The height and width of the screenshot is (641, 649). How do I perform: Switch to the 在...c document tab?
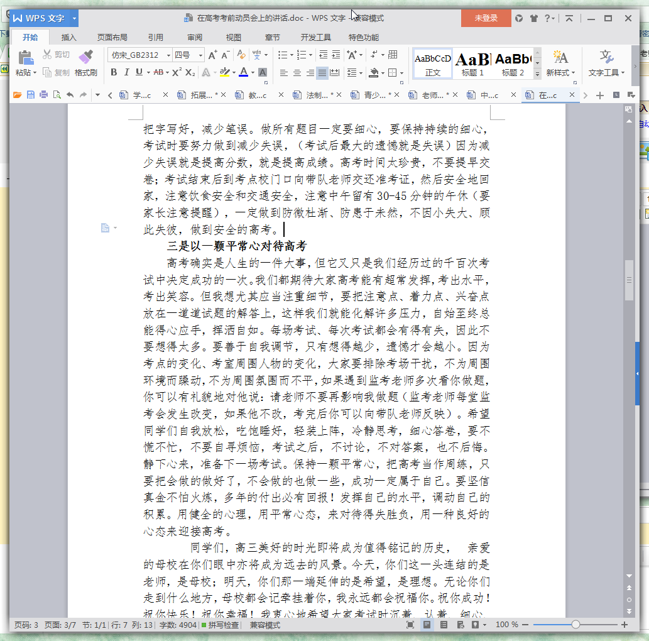[x=550, y=94]
